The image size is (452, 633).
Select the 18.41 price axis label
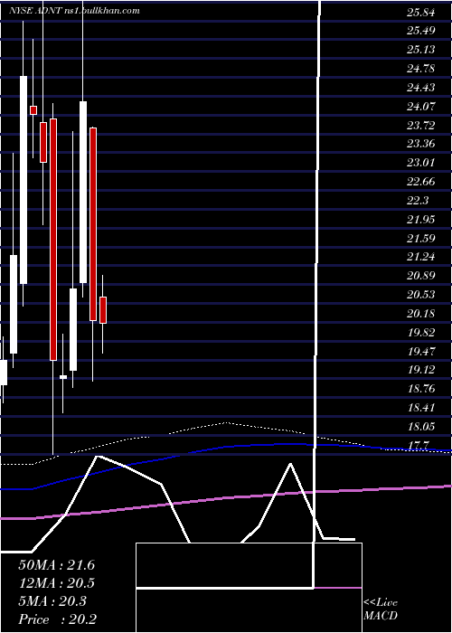[x=420, y=408]
